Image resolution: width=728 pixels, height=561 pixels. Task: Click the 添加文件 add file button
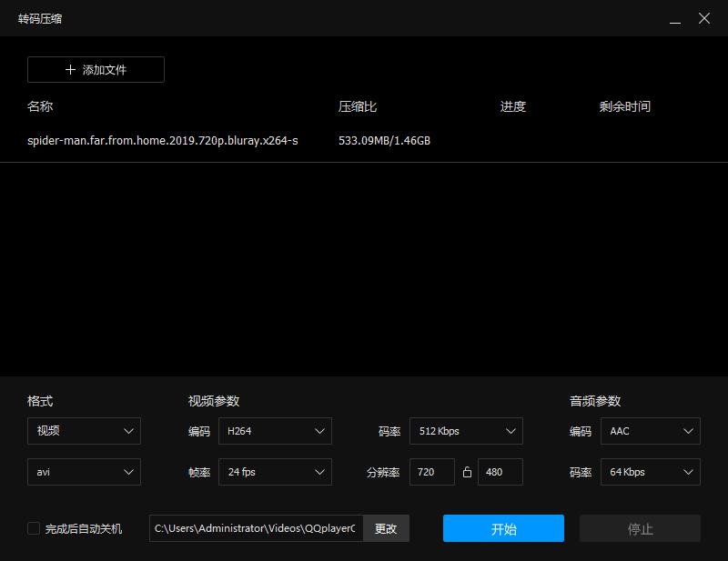pyautogui.click(x=96, y=69)
